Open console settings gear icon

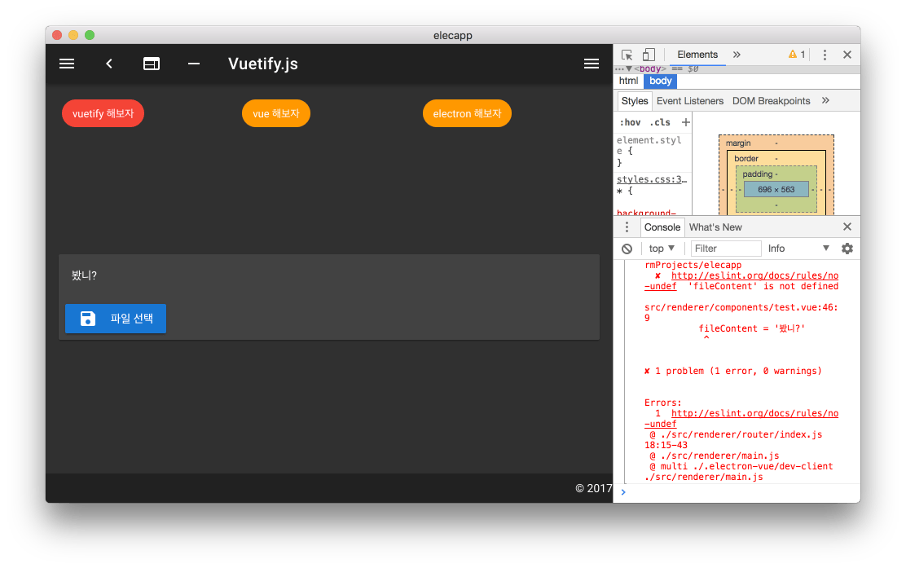(847, 249)
